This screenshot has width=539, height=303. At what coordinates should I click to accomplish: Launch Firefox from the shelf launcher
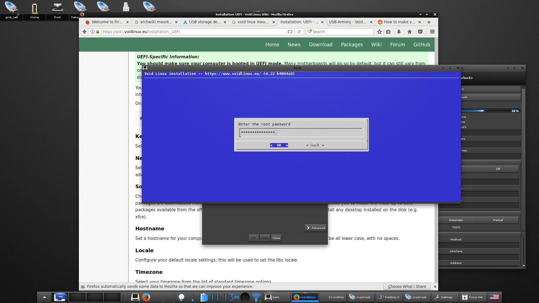[146, 297]
